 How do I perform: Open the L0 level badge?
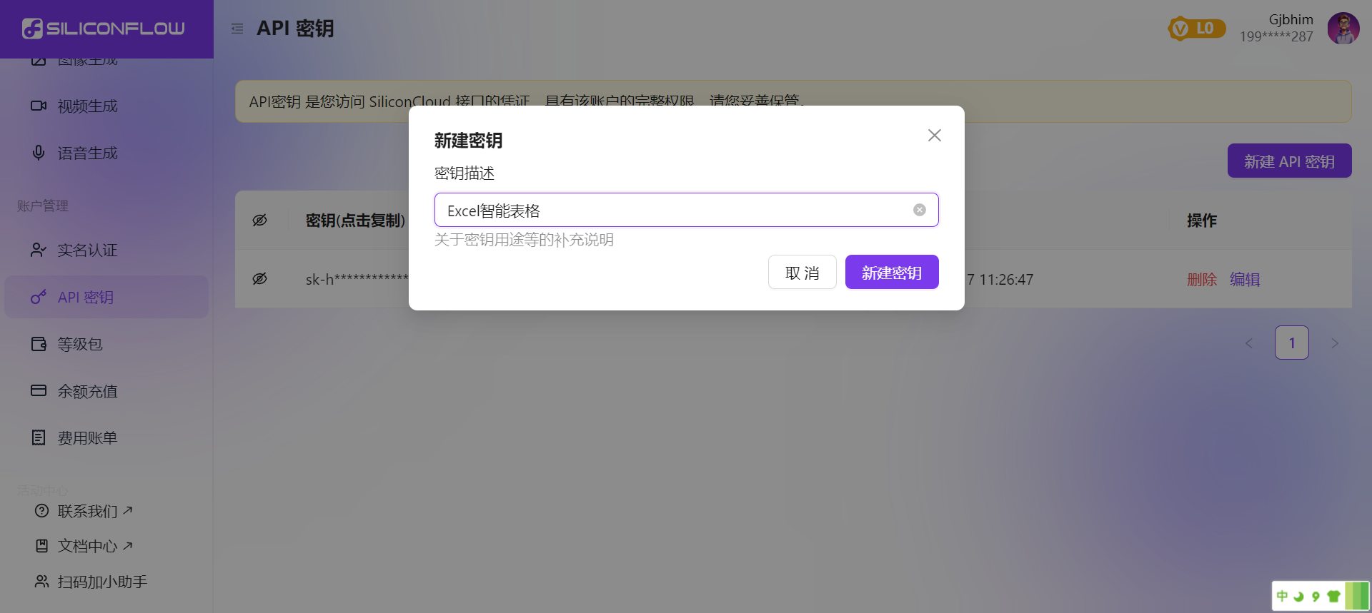(x=1197, y=29)
